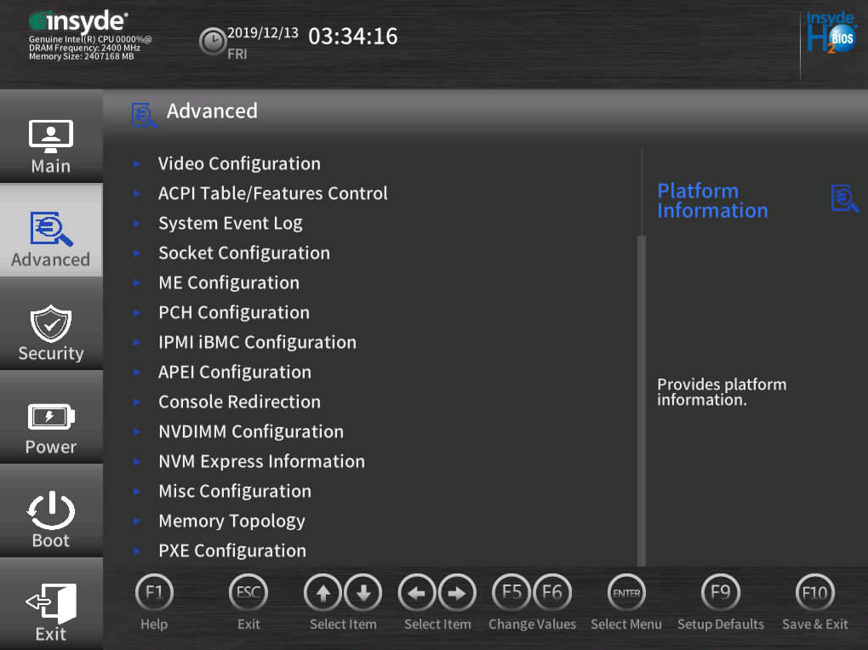Click the DRAM Frequency: 2400 MHz text
Screen dimensions: 868x650
click(85, 48)
